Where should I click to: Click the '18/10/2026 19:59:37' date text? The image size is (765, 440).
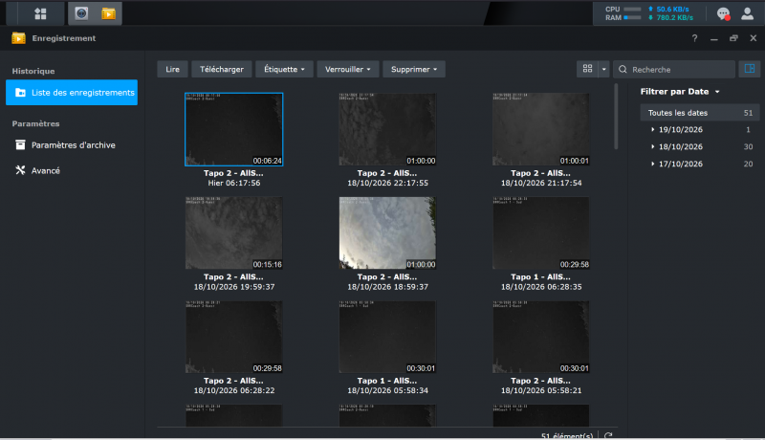234,287
